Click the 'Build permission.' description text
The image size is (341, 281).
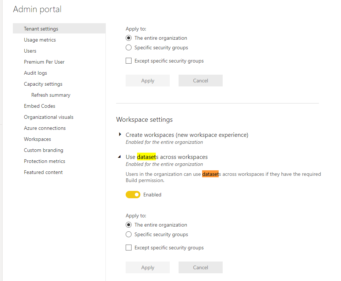[x=145, y=180]
